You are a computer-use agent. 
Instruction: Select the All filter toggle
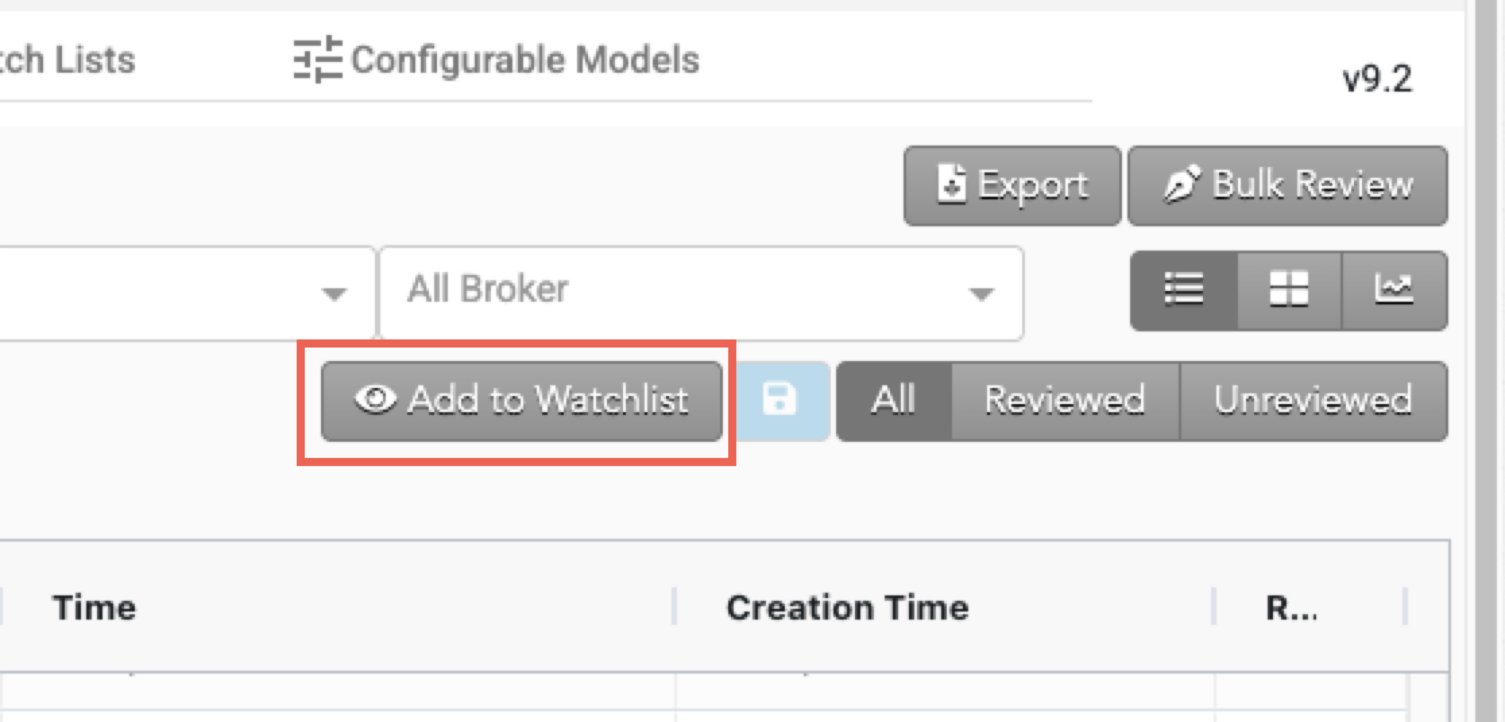pos(894,401)
